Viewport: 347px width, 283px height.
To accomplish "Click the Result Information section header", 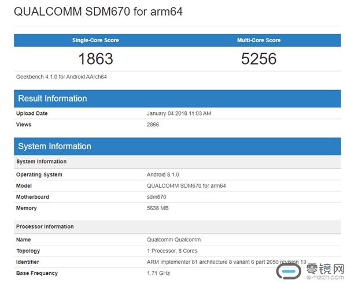I will coord(53,98).
